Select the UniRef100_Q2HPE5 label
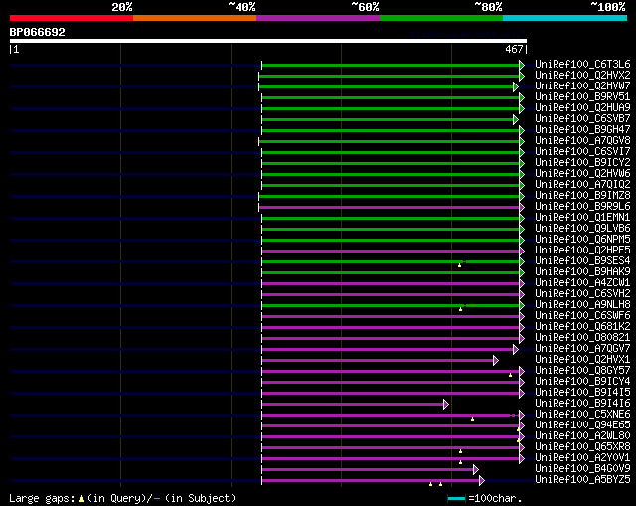Screen dimensions: 636x506 (x=582, y=251)
